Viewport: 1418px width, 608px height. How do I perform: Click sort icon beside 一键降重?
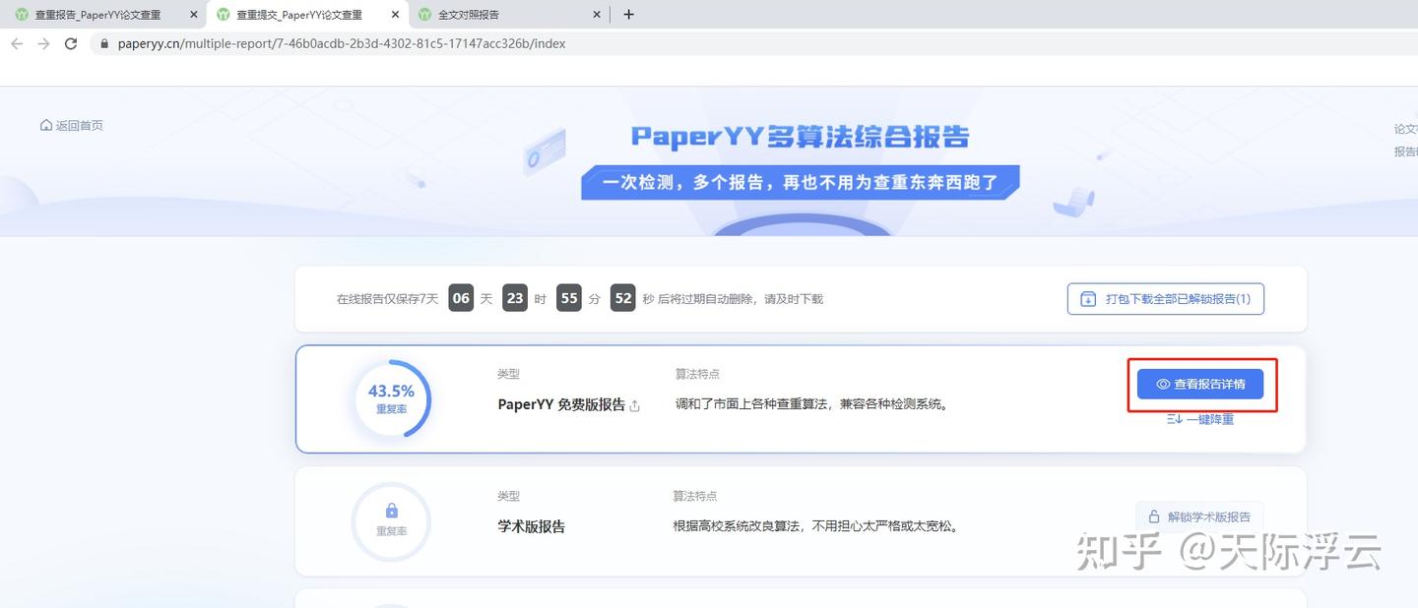1174,419
